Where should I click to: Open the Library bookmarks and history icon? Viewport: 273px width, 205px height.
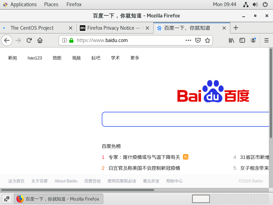[231, 40]
